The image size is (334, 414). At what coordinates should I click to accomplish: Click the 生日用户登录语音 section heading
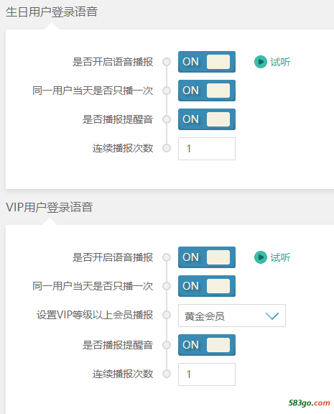click(52, 12)
